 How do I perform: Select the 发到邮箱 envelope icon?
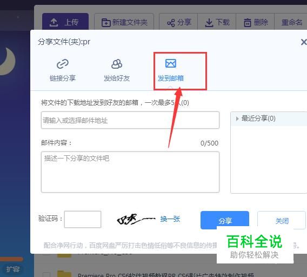[x=171, y=63]
